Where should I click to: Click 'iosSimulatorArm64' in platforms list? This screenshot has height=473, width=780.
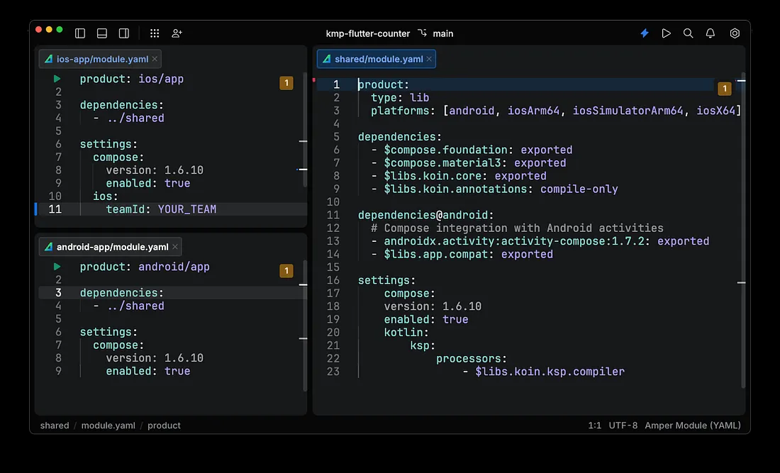pos(628,111)
